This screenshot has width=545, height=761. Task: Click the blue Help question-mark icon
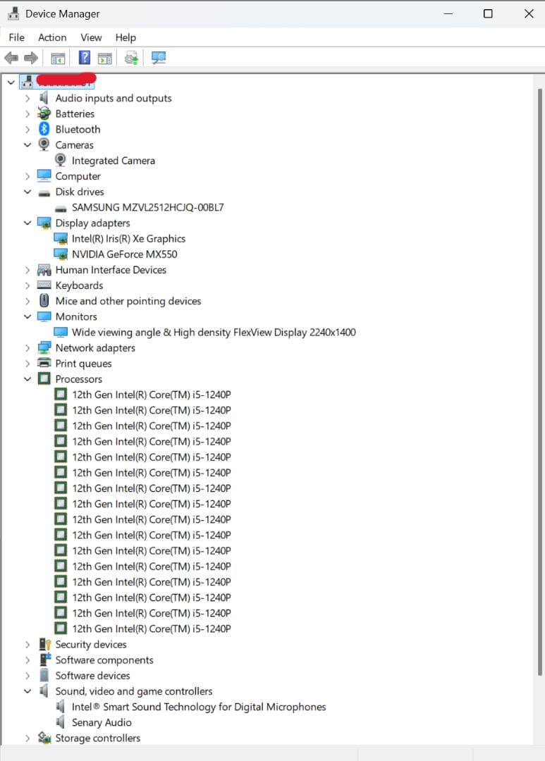pos(85,58)
